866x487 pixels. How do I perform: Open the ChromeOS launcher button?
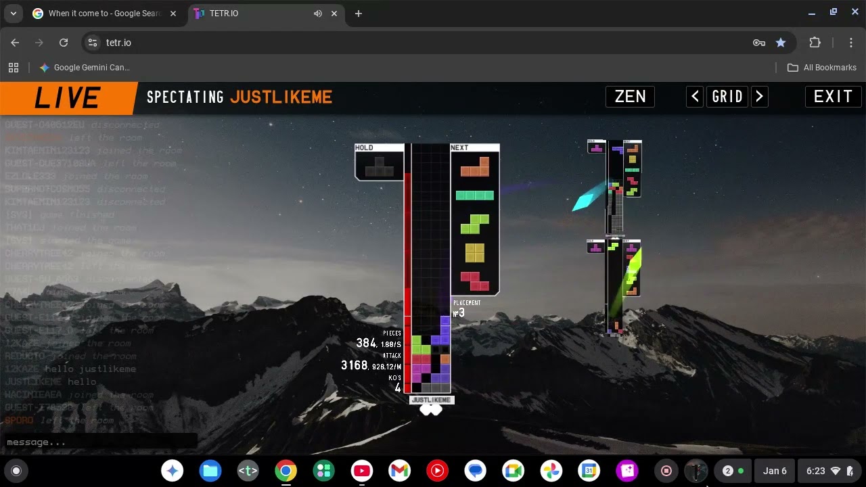coord(17,471)
